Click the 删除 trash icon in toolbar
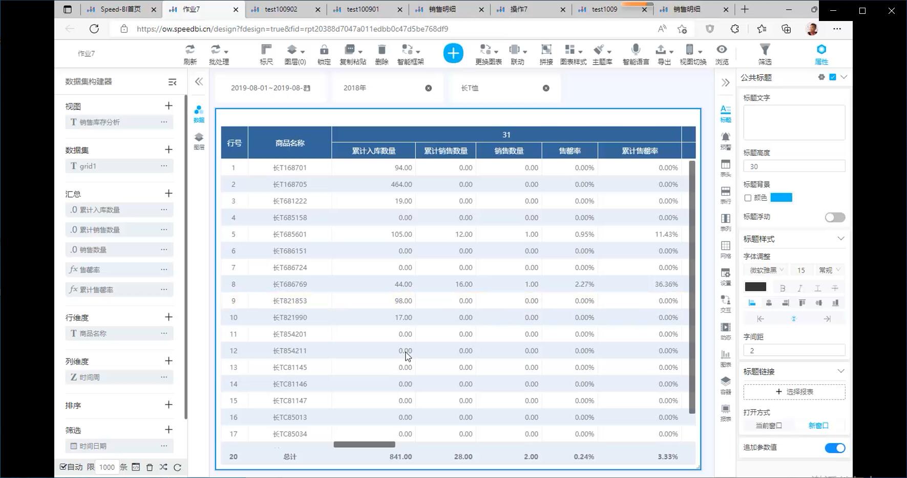The image size is (907, 478). 382,50
